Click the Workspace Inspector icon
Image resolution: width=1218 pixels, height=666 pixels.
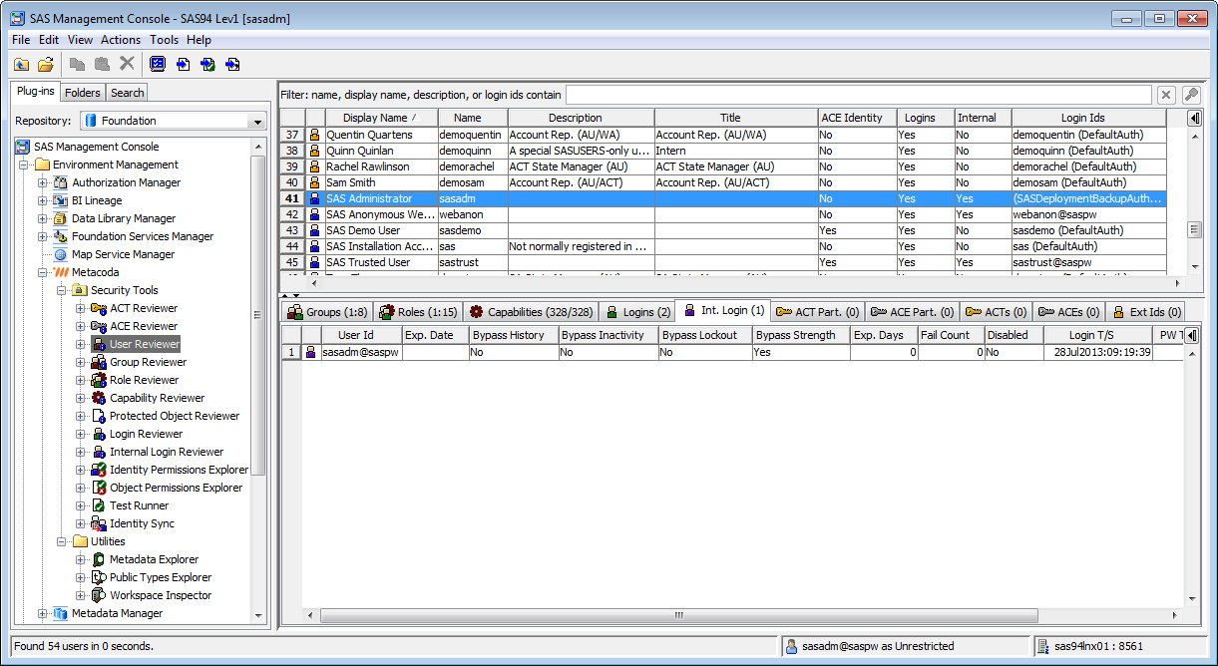click(x=98, y=595)
